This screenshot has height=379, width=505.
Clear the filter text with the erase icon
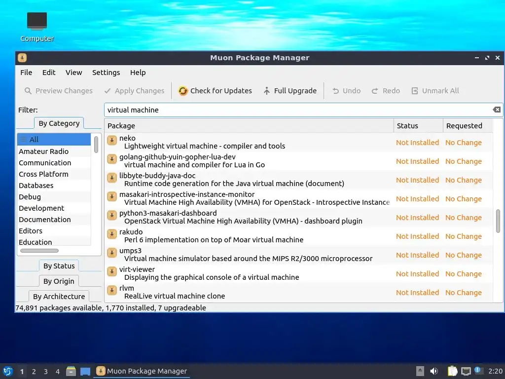[496, 110]
